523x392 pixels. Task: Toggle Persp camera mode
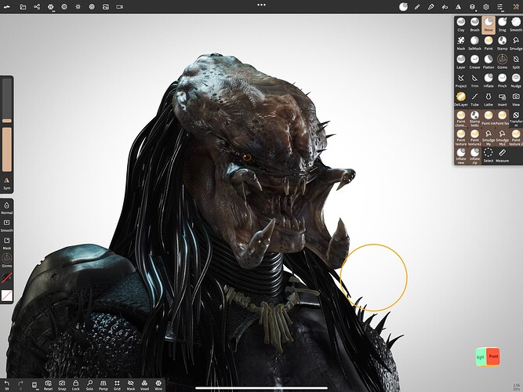104,385
